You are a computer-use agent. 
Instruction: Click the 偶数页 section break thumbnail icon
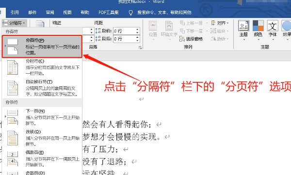(x=13, y=159)
